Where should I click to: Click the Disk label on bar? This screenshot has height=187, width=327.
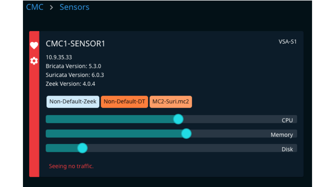coord(287,149)
